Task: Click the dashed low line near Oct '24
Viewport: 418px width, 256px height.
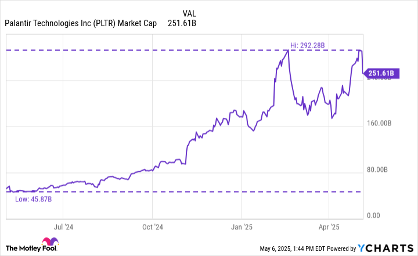Action: point(154,192)
